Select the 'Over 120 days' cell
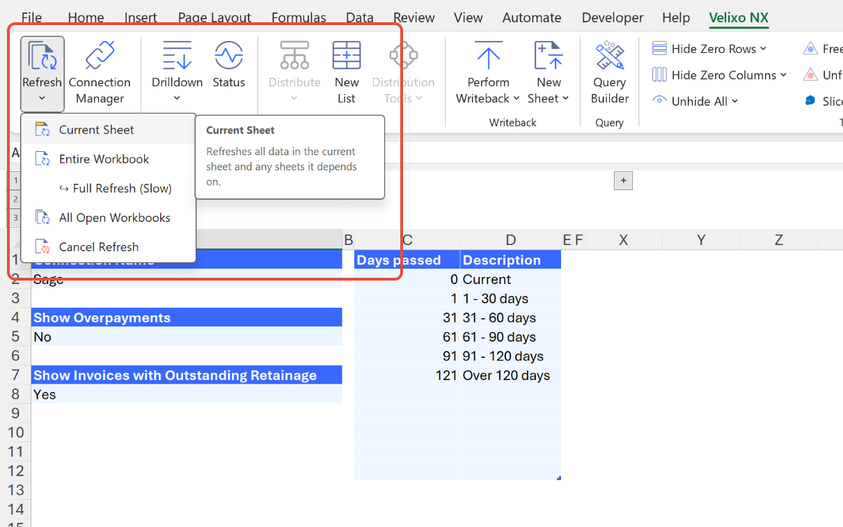The height and width of the screenshot is (527, 843). [x=511, y=375]
